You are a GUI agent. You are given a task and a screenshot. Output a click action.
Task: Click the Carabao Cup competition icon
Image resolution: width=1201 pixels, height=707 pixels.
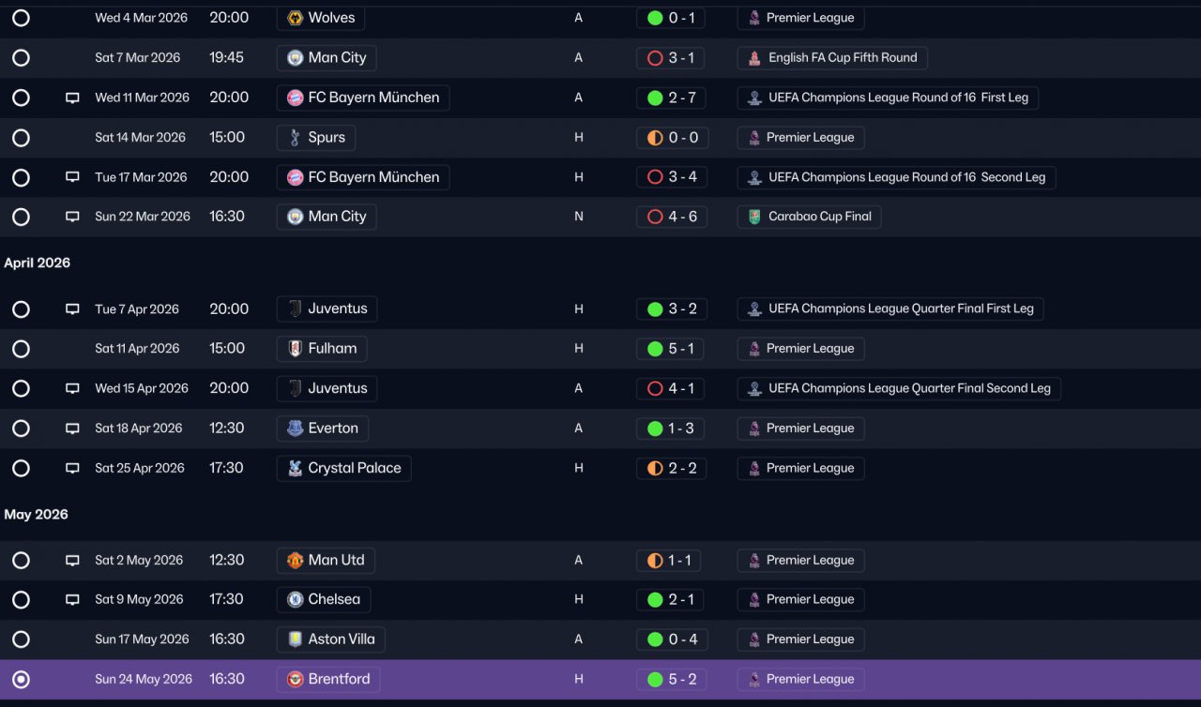point(754,217)
